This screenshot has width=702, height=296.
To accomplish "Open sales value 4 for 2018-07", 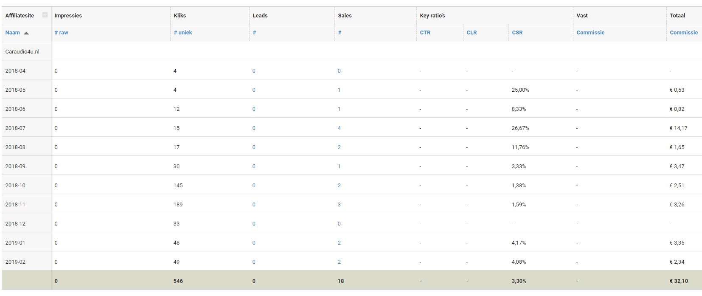I will coord(339,128).
